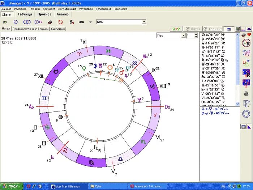253x190 pixels.
Task: Click the figure rectification toolbar icon
Action: [72, 22]
